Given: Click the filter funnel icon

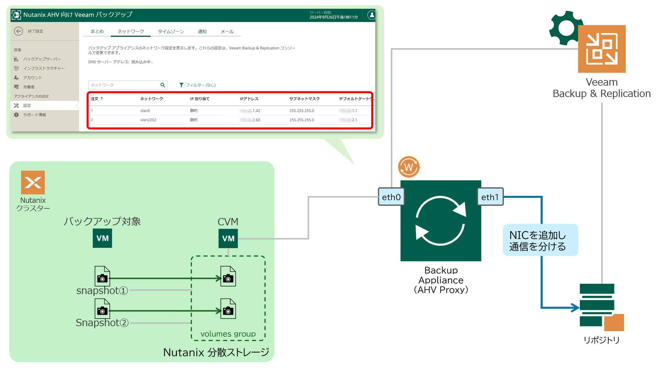Looking at the screenshot, I should click(x=181, y=85).
